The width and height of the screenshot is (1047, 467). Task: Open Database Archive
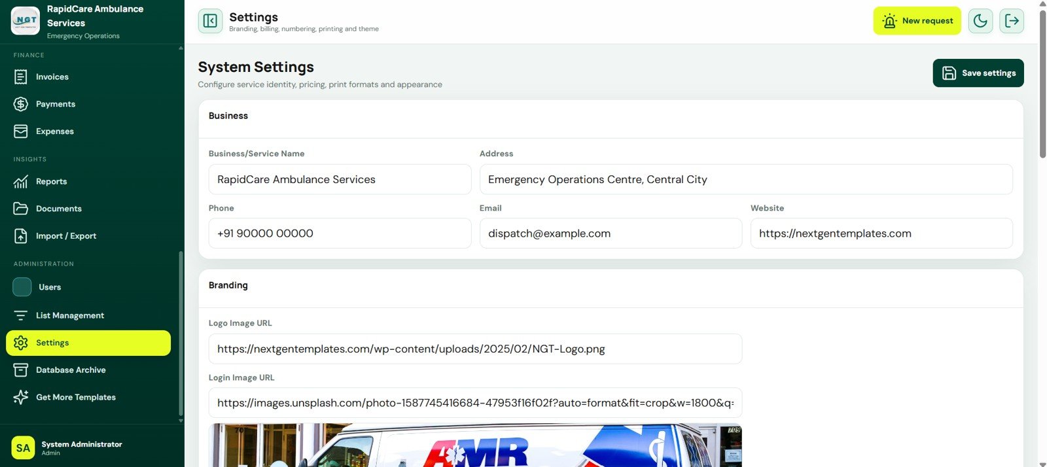(x=88, y=370)
